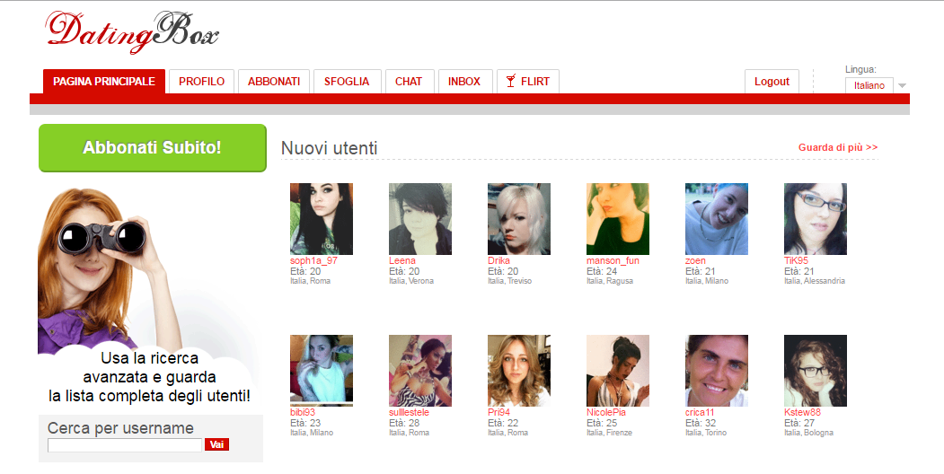Viewport: 944px width, 474px height.
Task: Click the manson_fun username link
Action: coord(613,260)
